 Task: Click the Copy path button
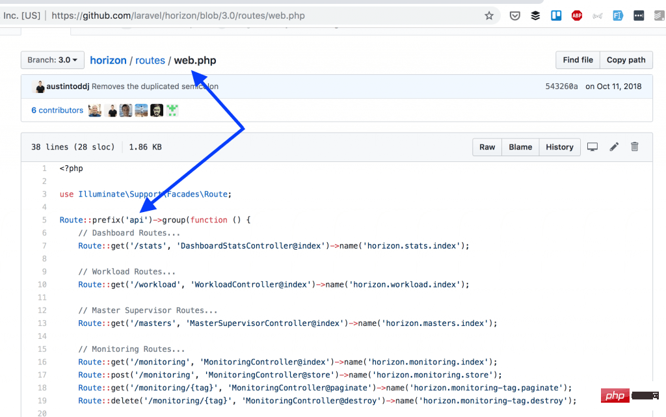tap(626, 60)
